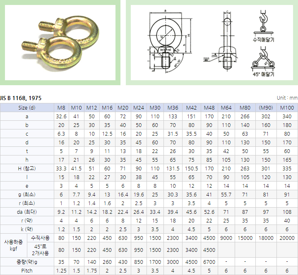This screenshot has height=275, width=298.
Task: Click row label 't'
Action: (27, 151)
